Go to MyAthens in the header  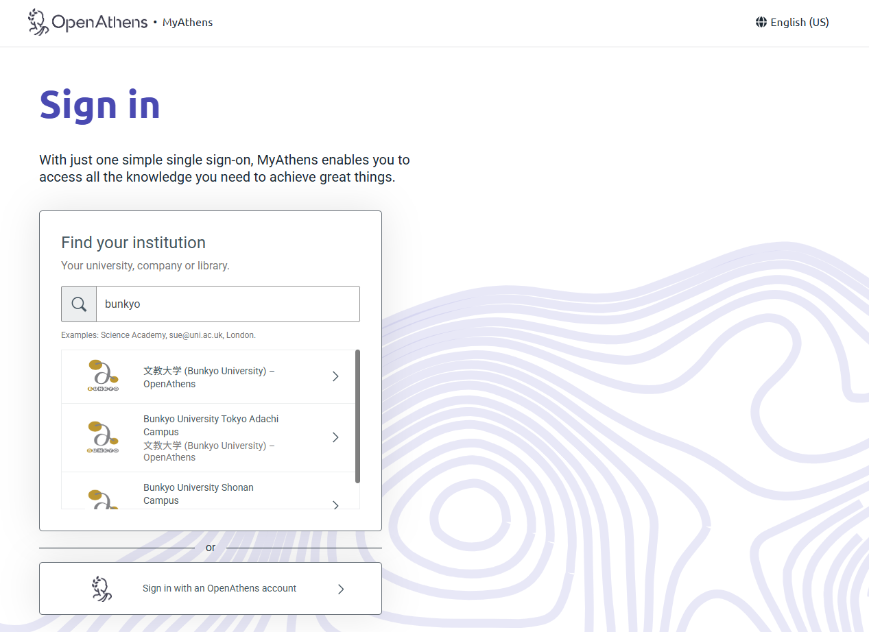click(x=187, y=23)
